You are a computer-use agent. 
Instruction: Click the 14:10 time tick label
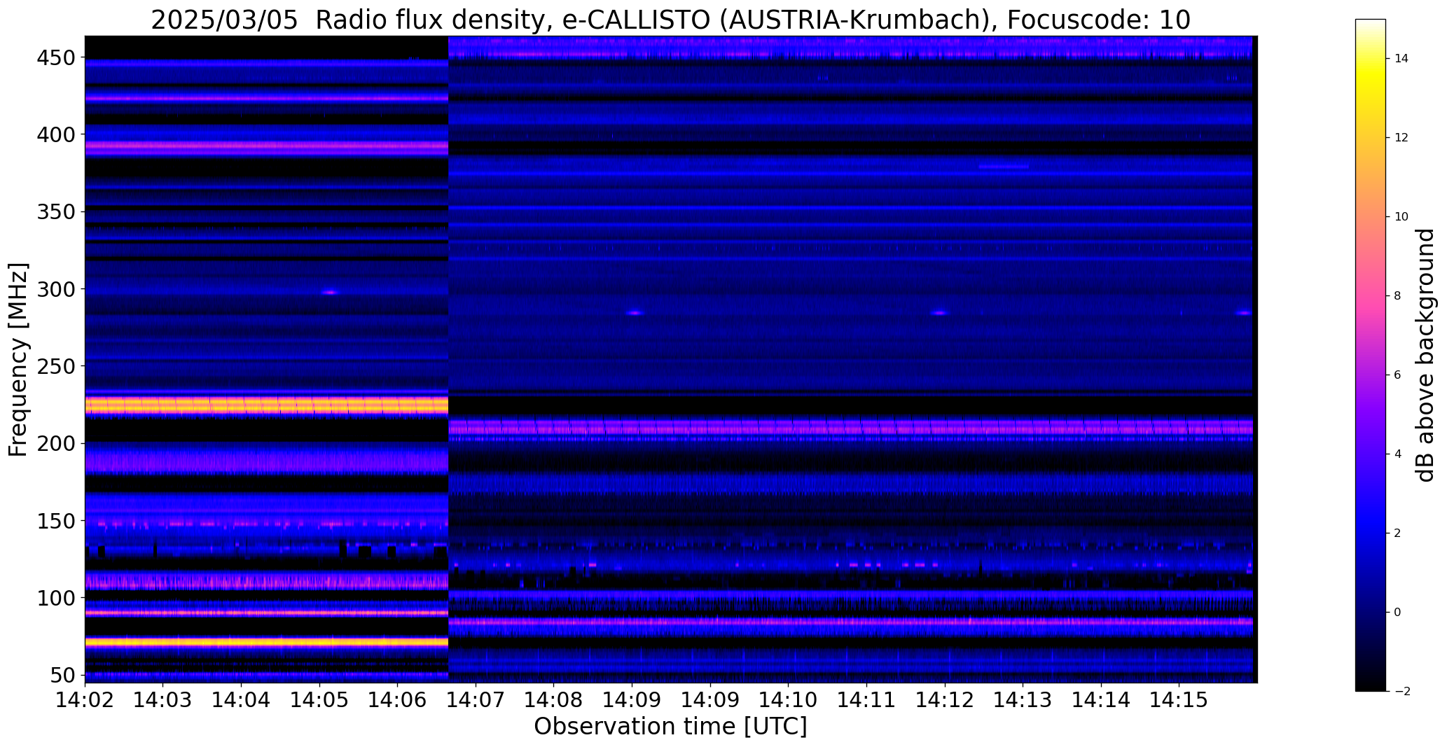pyautogui.click(x=789, y=699)
